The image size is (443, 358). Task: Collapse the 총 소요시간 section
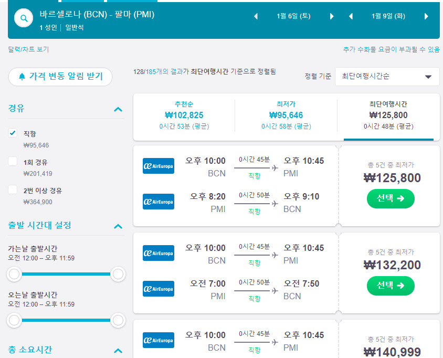[x=118, y=351]
